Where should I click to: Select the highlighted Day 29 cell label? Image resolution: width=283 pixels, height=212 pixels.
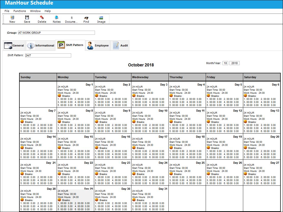(89, 189)
